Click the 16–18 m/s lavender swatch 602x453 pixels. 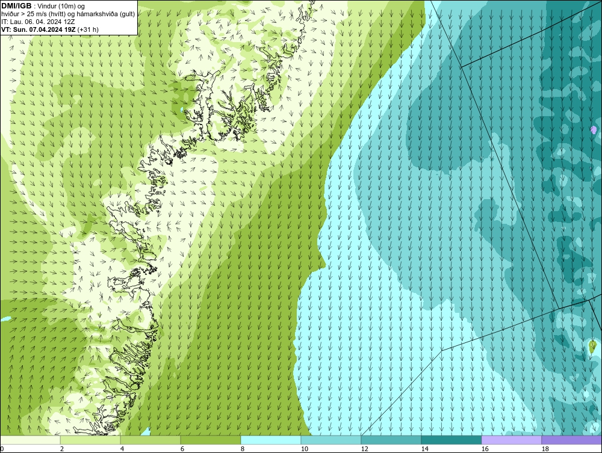[511, 440]
